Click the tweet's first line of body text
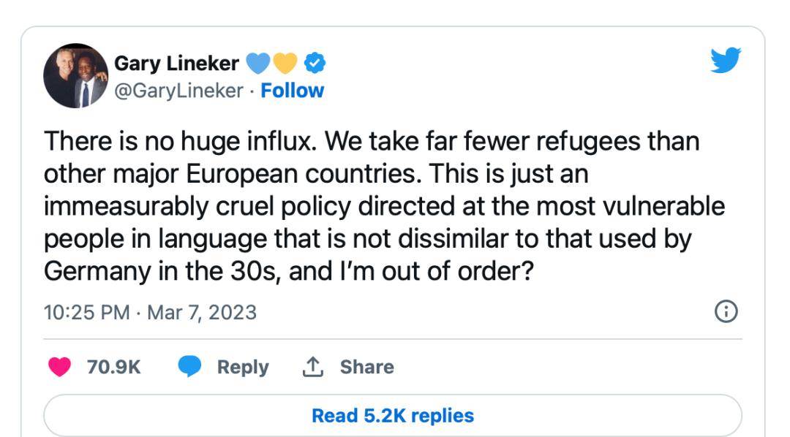This screenshot has width=790, height=437. [x=372, y=141]
